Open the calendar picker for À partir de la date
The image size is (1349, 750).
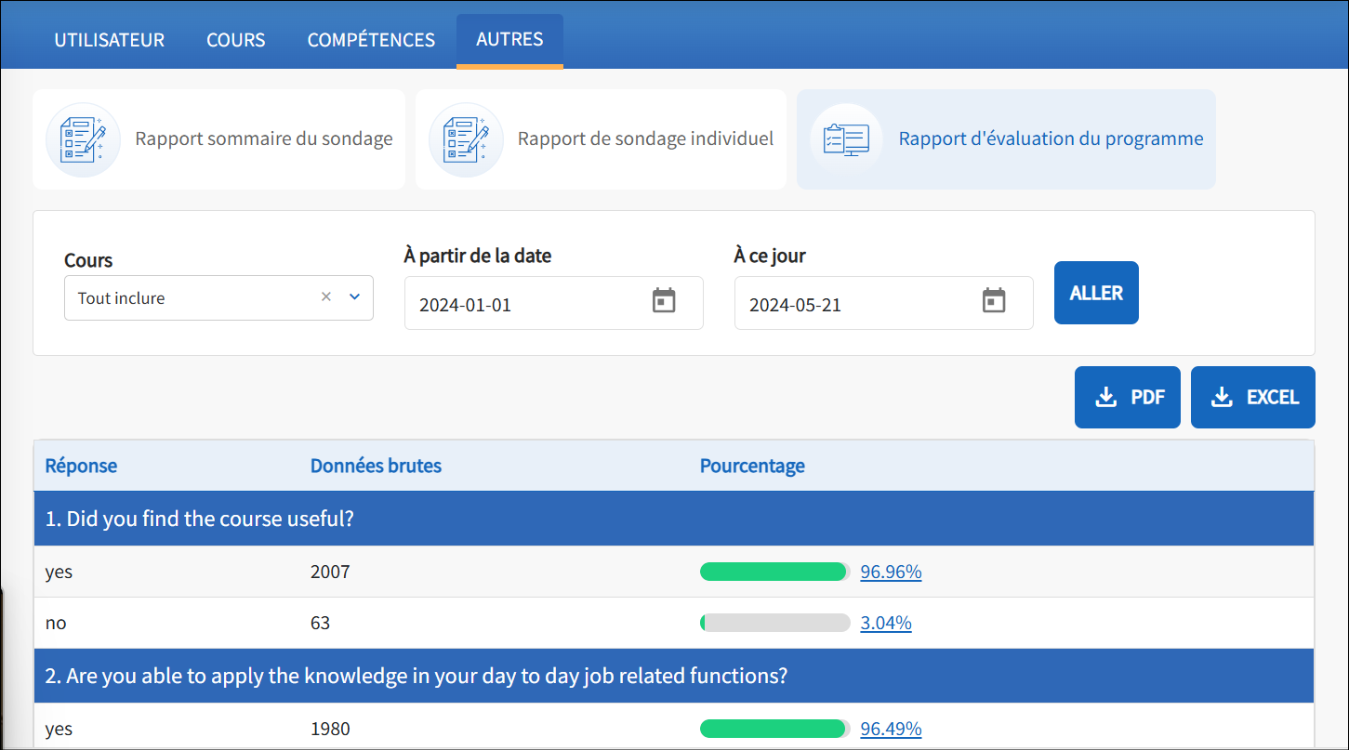(x=664, y=302)
